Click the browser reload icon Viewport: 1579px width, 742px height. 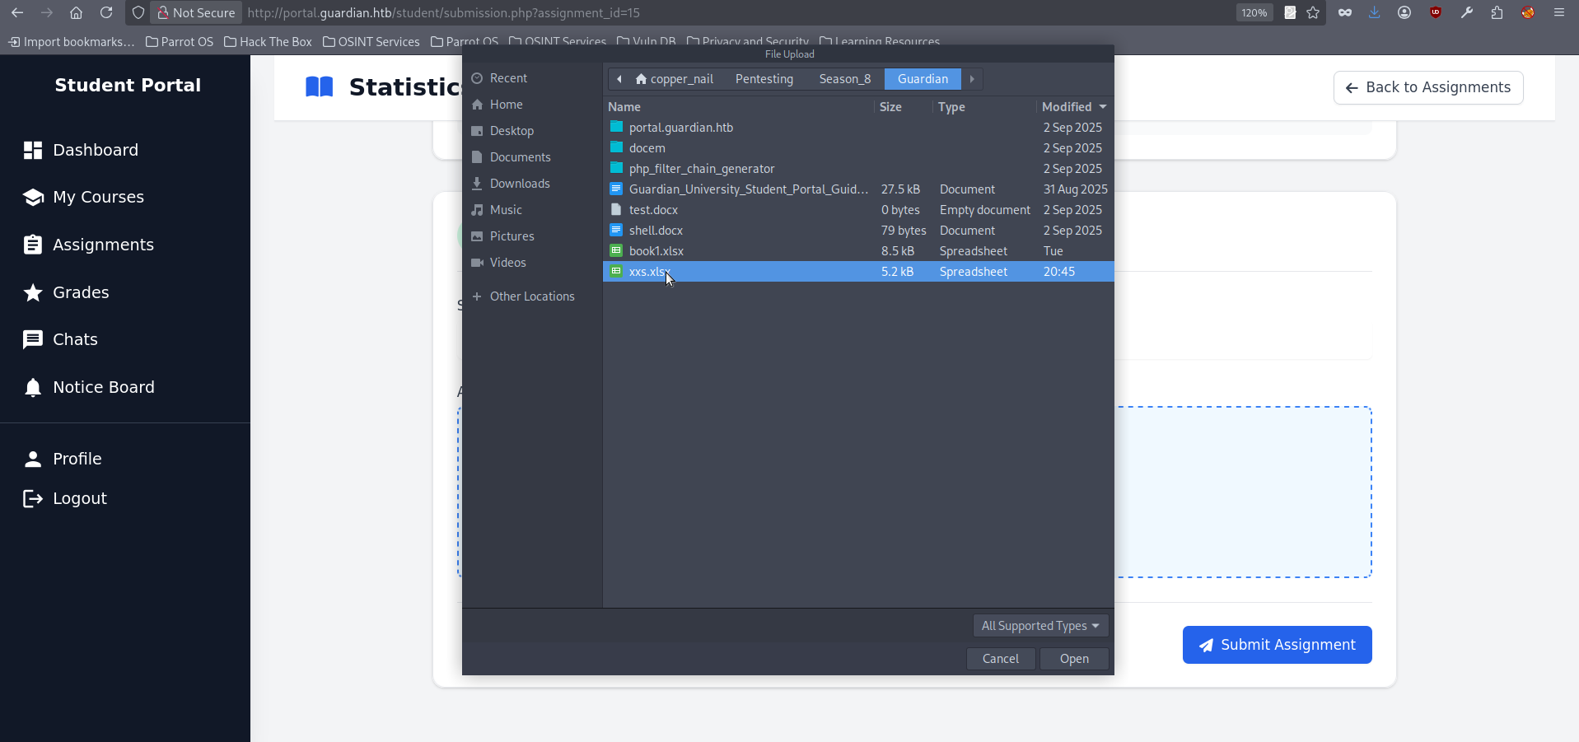(x=106, y=12)
